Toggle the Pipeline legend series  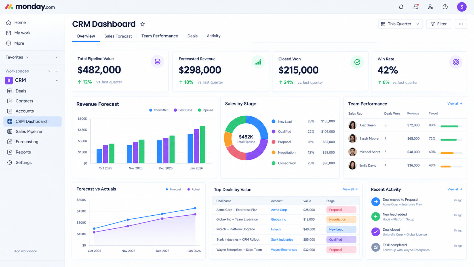point(206,110)
